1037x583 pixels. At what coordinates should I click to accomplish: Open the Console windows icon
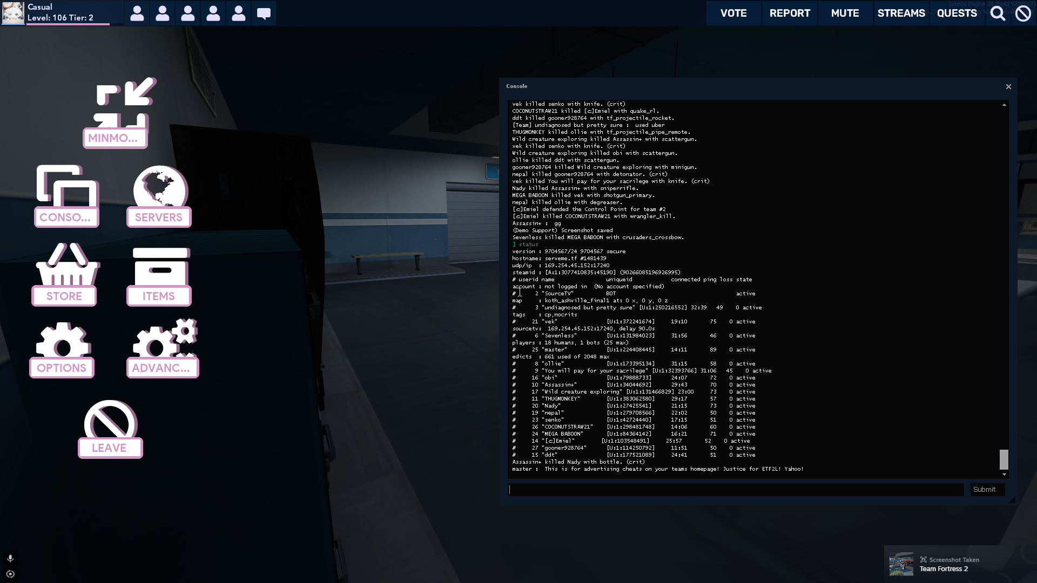[x=67, y=187]
